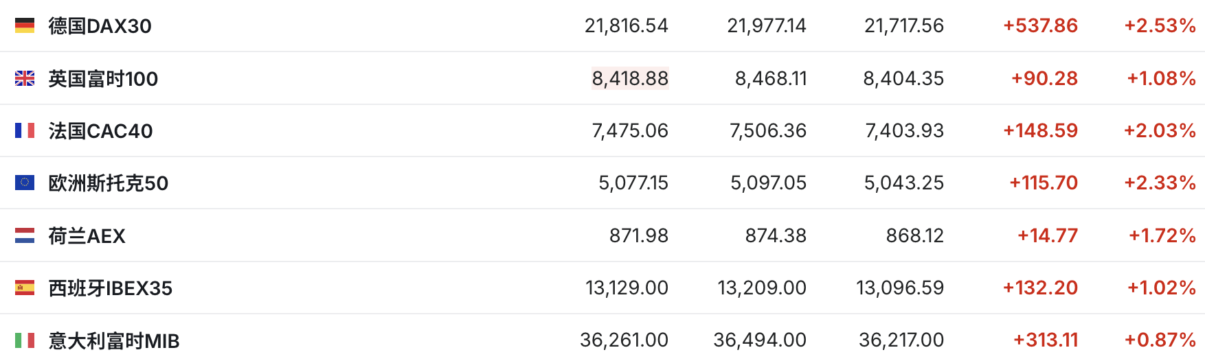The height and width of the screenshot is (361, 1205).
Task: Open the 欧洲斯托克50 index page
Action: 108,183
